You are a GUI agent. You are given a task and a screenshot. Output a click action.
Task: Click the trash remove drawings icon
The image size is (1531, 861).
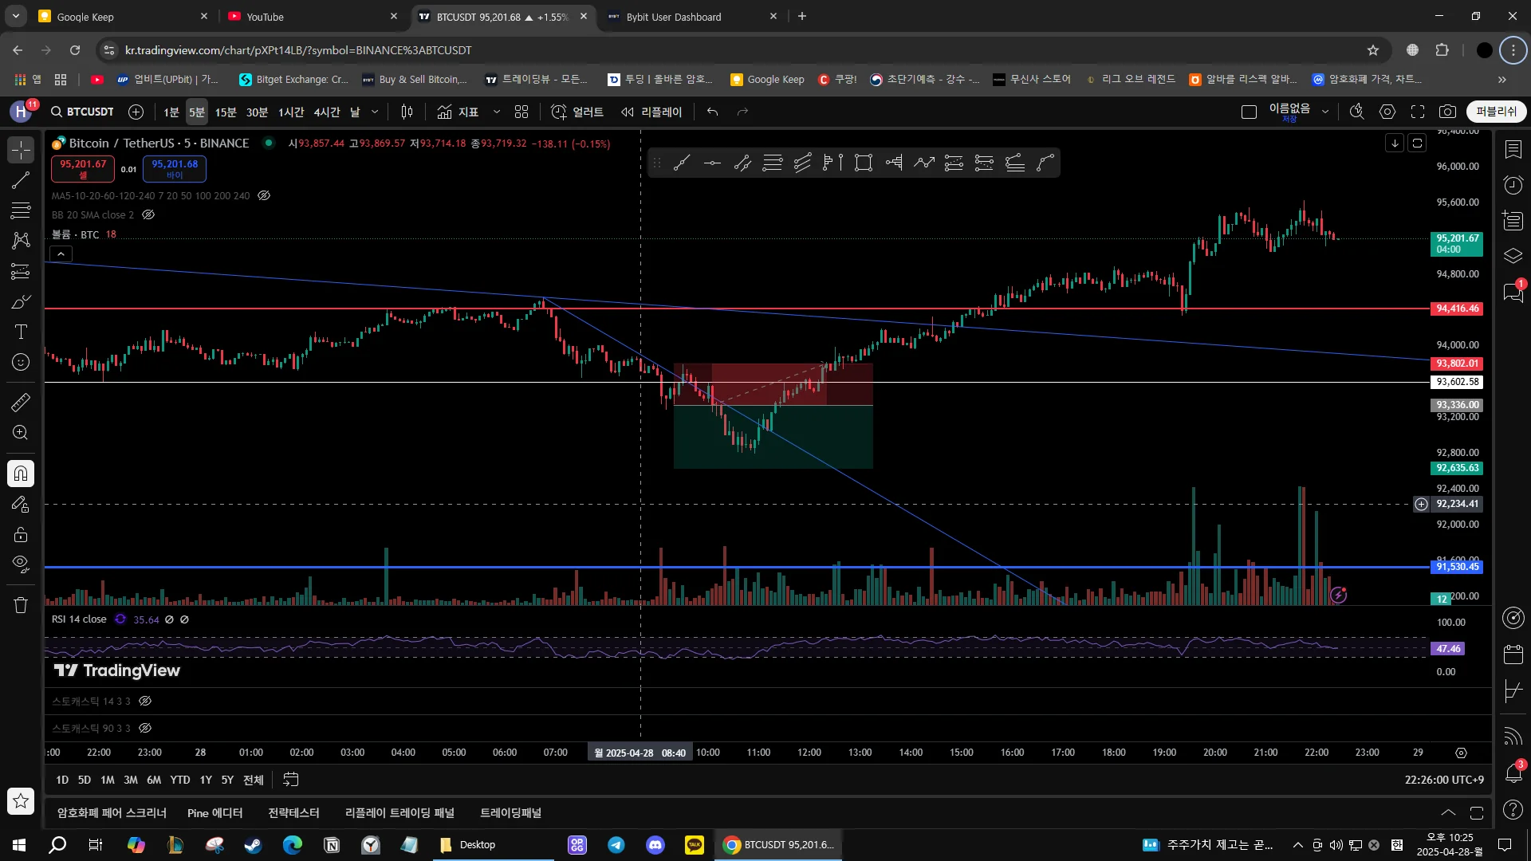(21, 605)
